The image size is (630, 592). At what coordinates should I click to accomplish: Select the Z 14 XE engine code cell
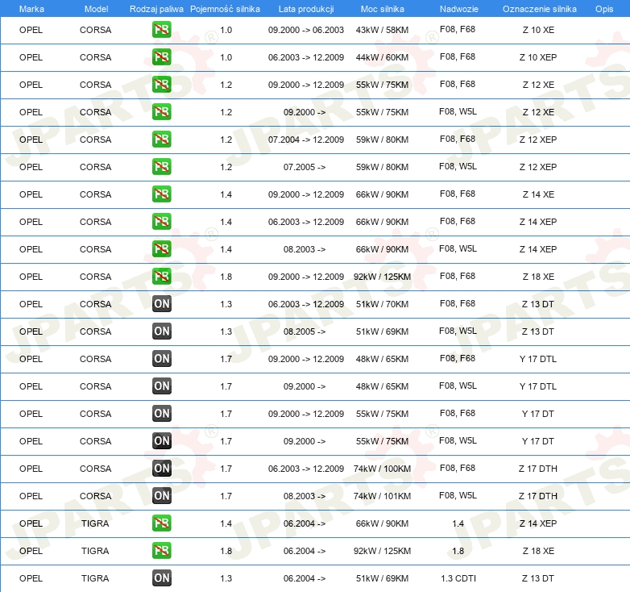point(538,194)
